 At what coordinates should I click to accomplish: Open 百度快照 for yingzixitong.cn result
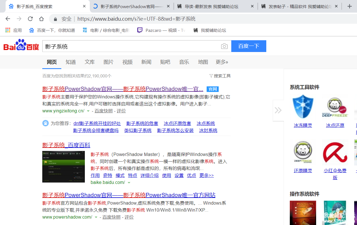[x=104, y=111]
